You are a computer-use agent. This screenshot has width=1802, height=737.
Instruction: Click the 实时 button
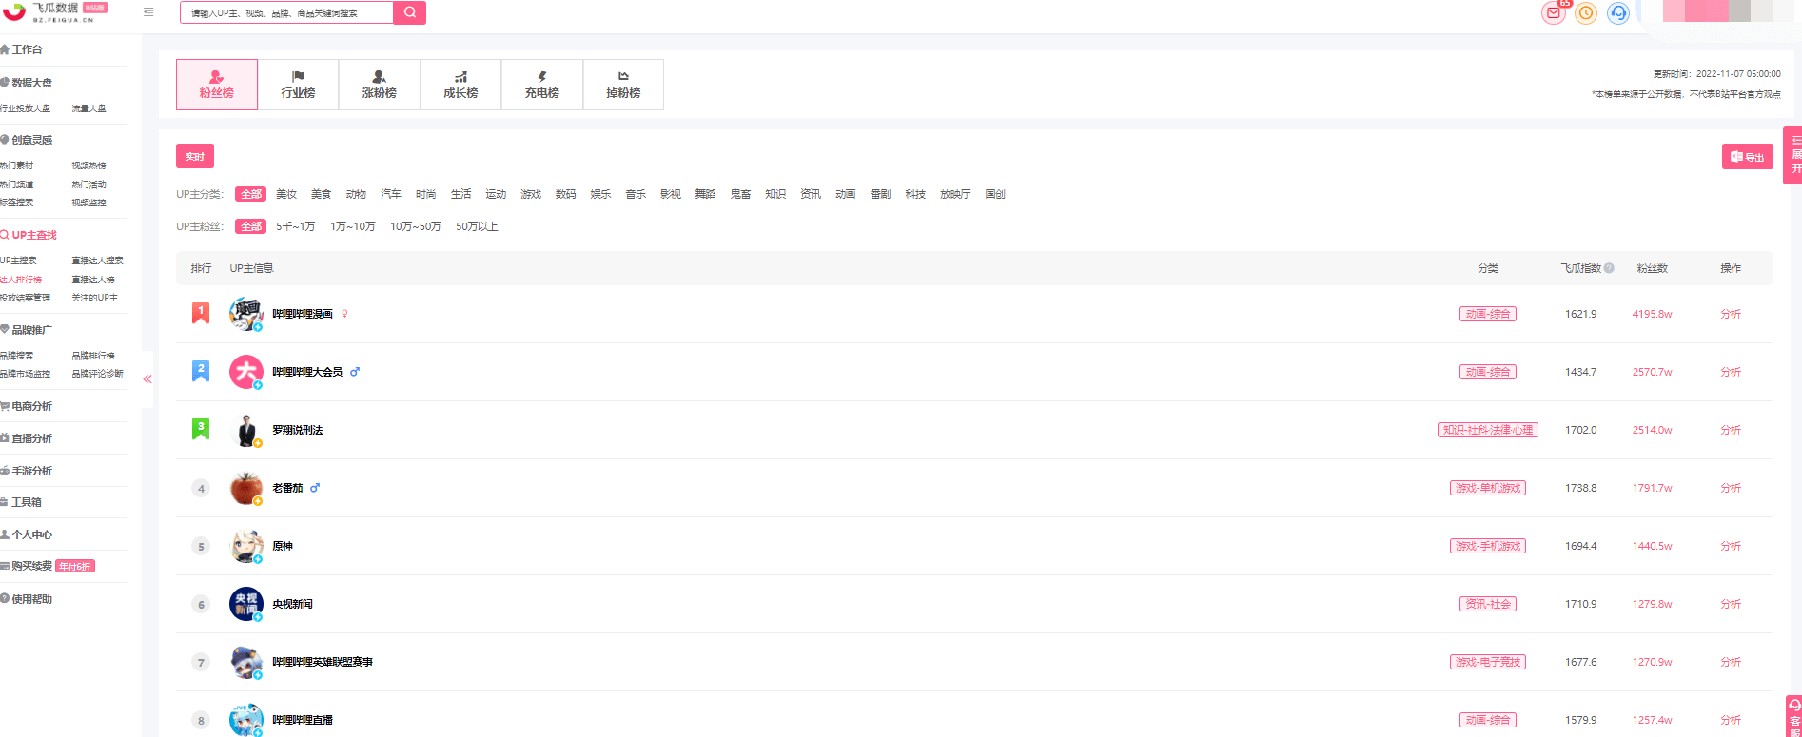[195, 156]
